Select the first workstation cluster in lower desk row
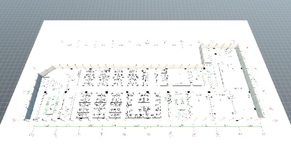This screenshot has height=163, width=291. pos(83,105)
